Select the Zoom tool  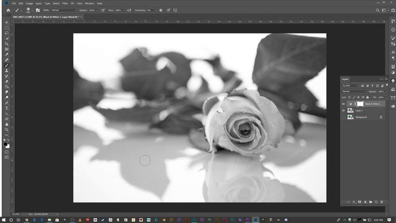tap(7, 129)
